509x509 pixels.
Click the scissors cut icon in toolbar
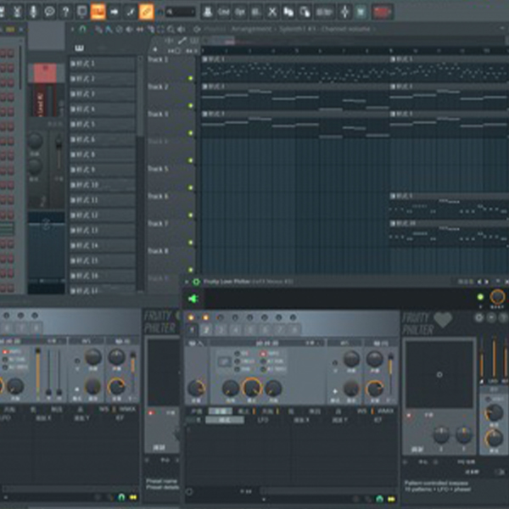point(272,12)
